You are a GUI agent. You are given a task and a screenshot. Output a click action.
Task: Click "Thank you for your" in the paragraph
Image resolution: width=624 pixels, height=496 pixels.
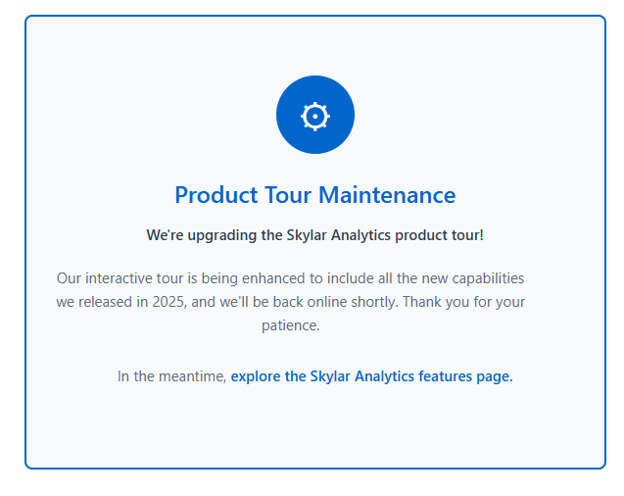tap(463, 302)
